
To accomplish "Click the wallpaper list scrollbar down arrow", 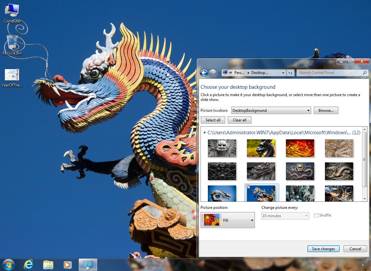I will click(x=365, y=199).
